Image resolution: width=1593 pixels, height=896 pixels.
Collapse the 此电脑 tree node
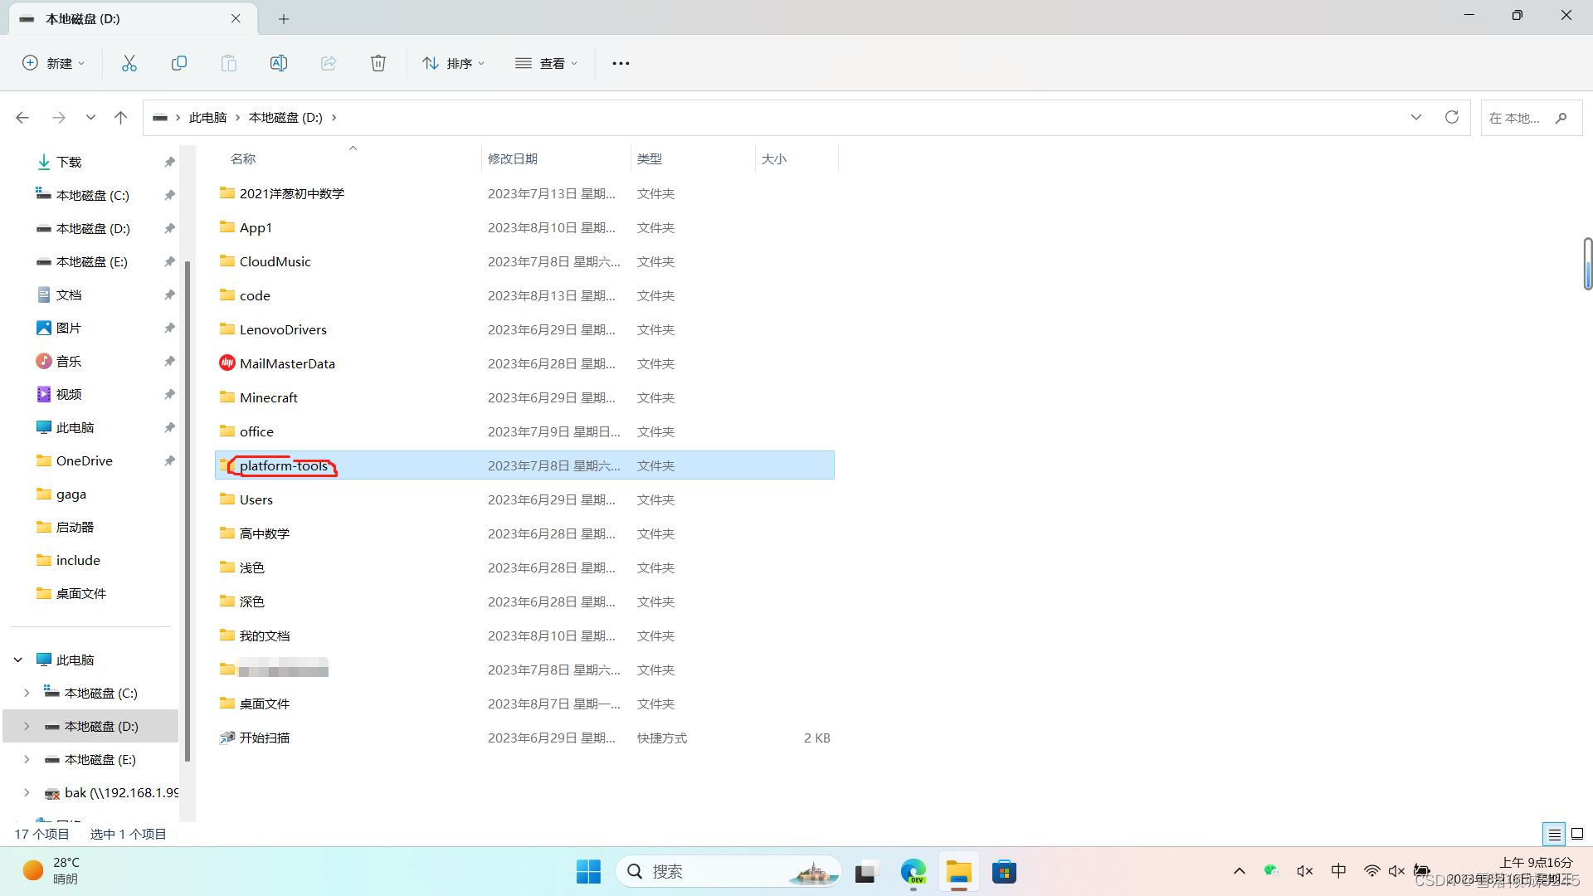coord(17,660)
